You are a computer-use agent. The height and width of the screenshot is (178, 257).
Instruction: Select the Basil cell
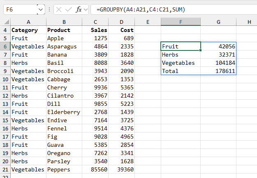(64, 63)
